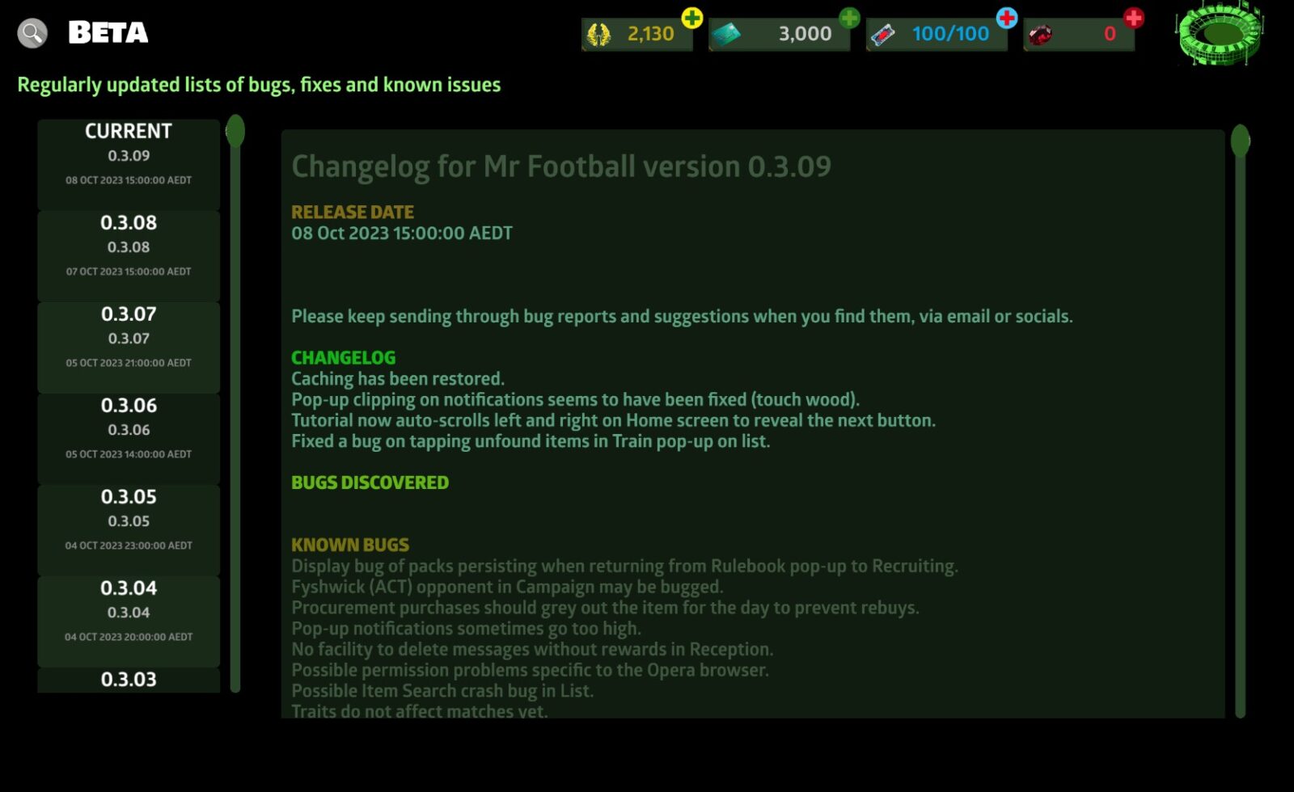Screen dimensions: 1294x792
Task: Add more green cash currency
Action: 849,17
